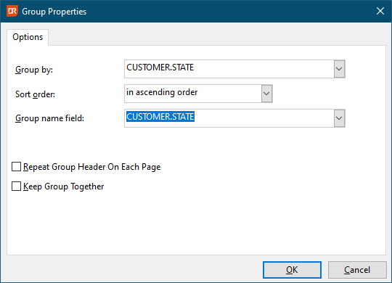
Task: Confirm with the OK button
Action: 292,270
